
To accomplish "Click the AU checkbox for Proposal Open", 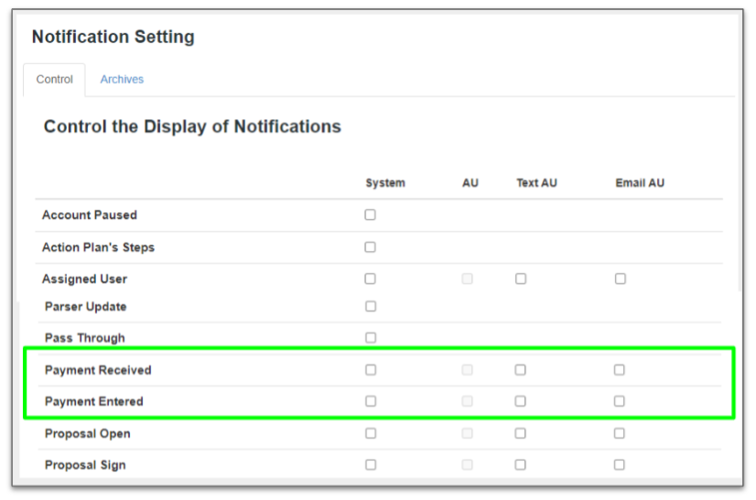I will coord(467,433).
